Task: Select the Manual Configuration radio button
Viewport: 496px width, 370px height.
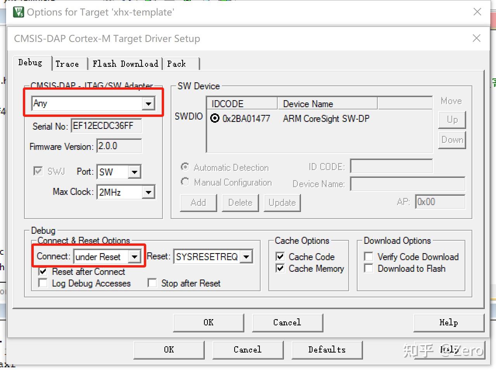Action: pos(185,182)
